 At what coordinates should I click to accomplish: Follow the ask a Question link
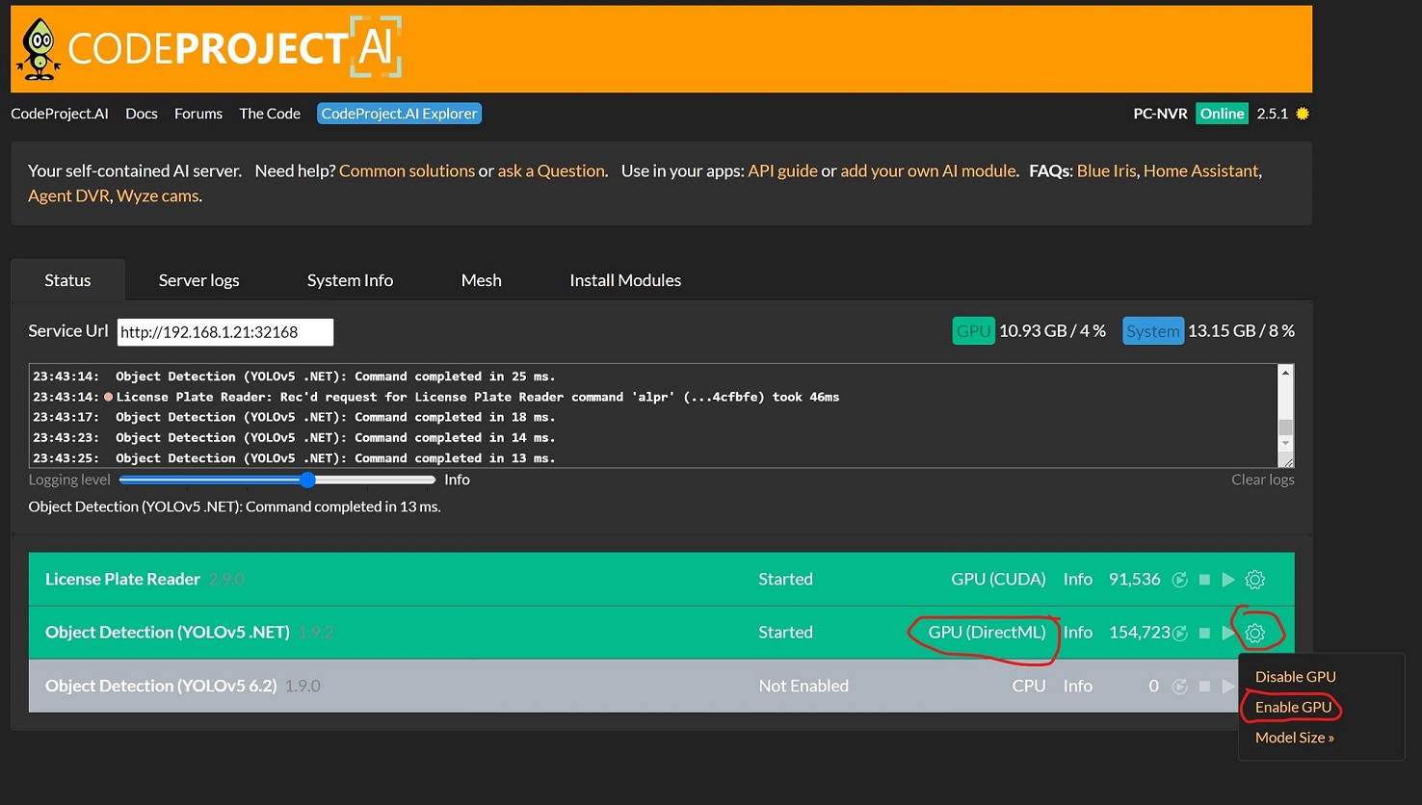551,170
